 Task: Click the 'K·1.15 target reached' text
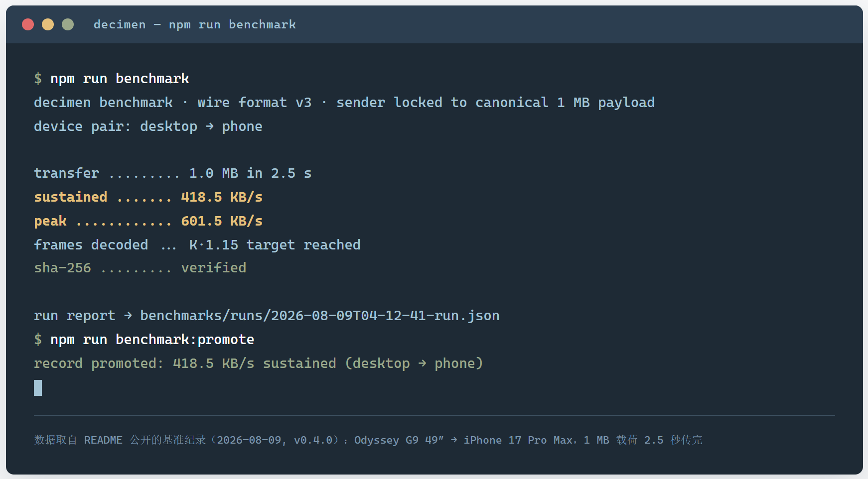point(275,245)
